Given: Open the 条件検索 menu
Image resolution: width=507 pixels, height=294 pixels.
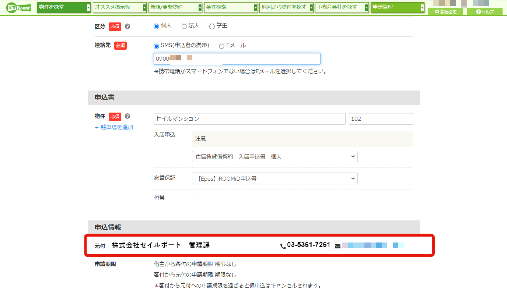Looking at the screenshot, I should [x=231, y=7].
